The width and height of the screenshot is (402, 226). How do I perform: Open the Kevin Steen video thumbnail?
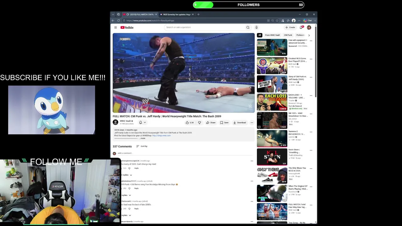[272, 157]
